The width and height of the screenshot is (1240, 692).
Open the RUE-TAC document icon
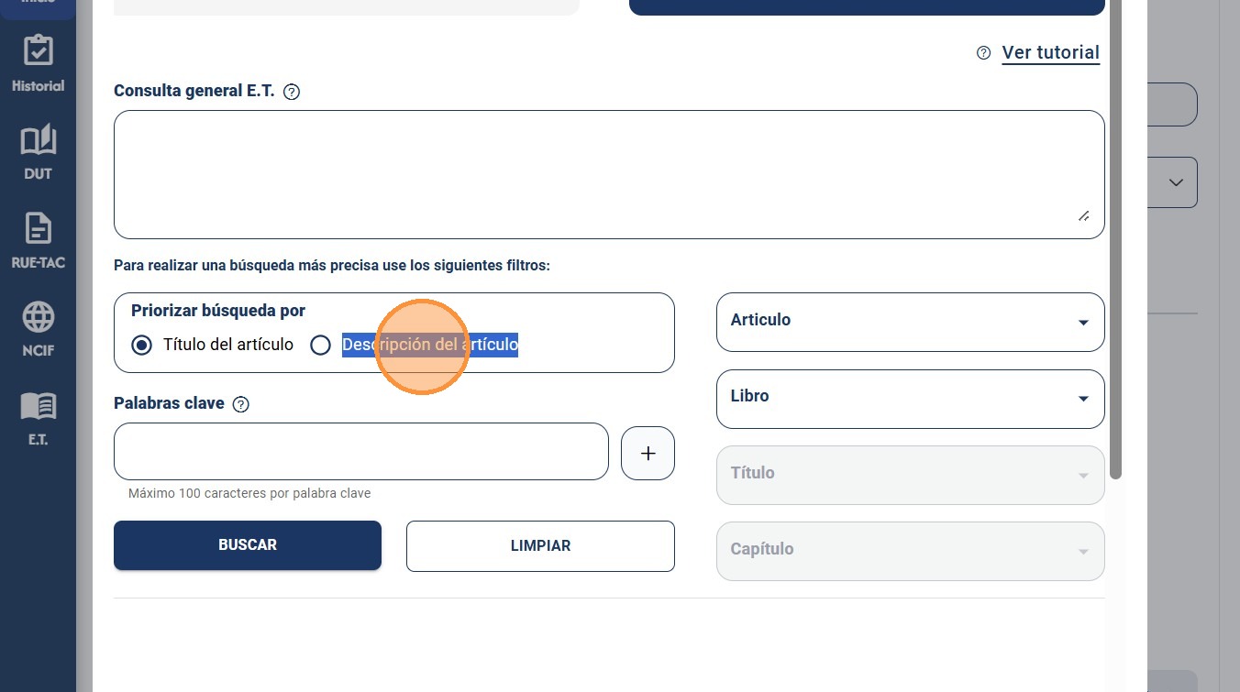tap(38, 228)
